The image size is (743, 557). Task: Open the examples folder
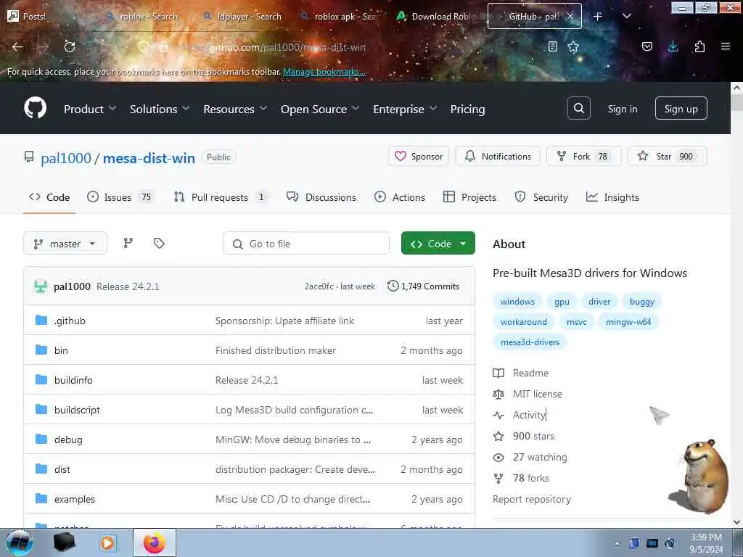click(x=75, y=499)
